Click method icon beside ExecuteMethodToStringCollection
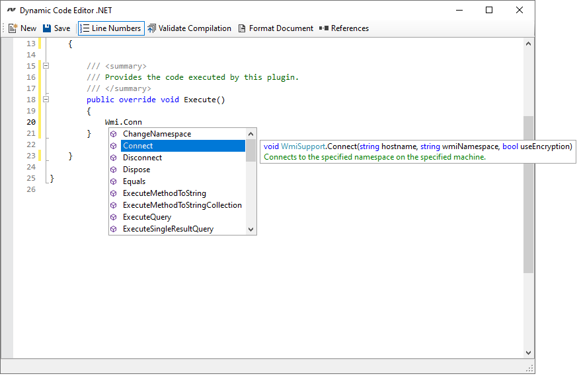Screen dimensions: 579x378 coord(114,205)
